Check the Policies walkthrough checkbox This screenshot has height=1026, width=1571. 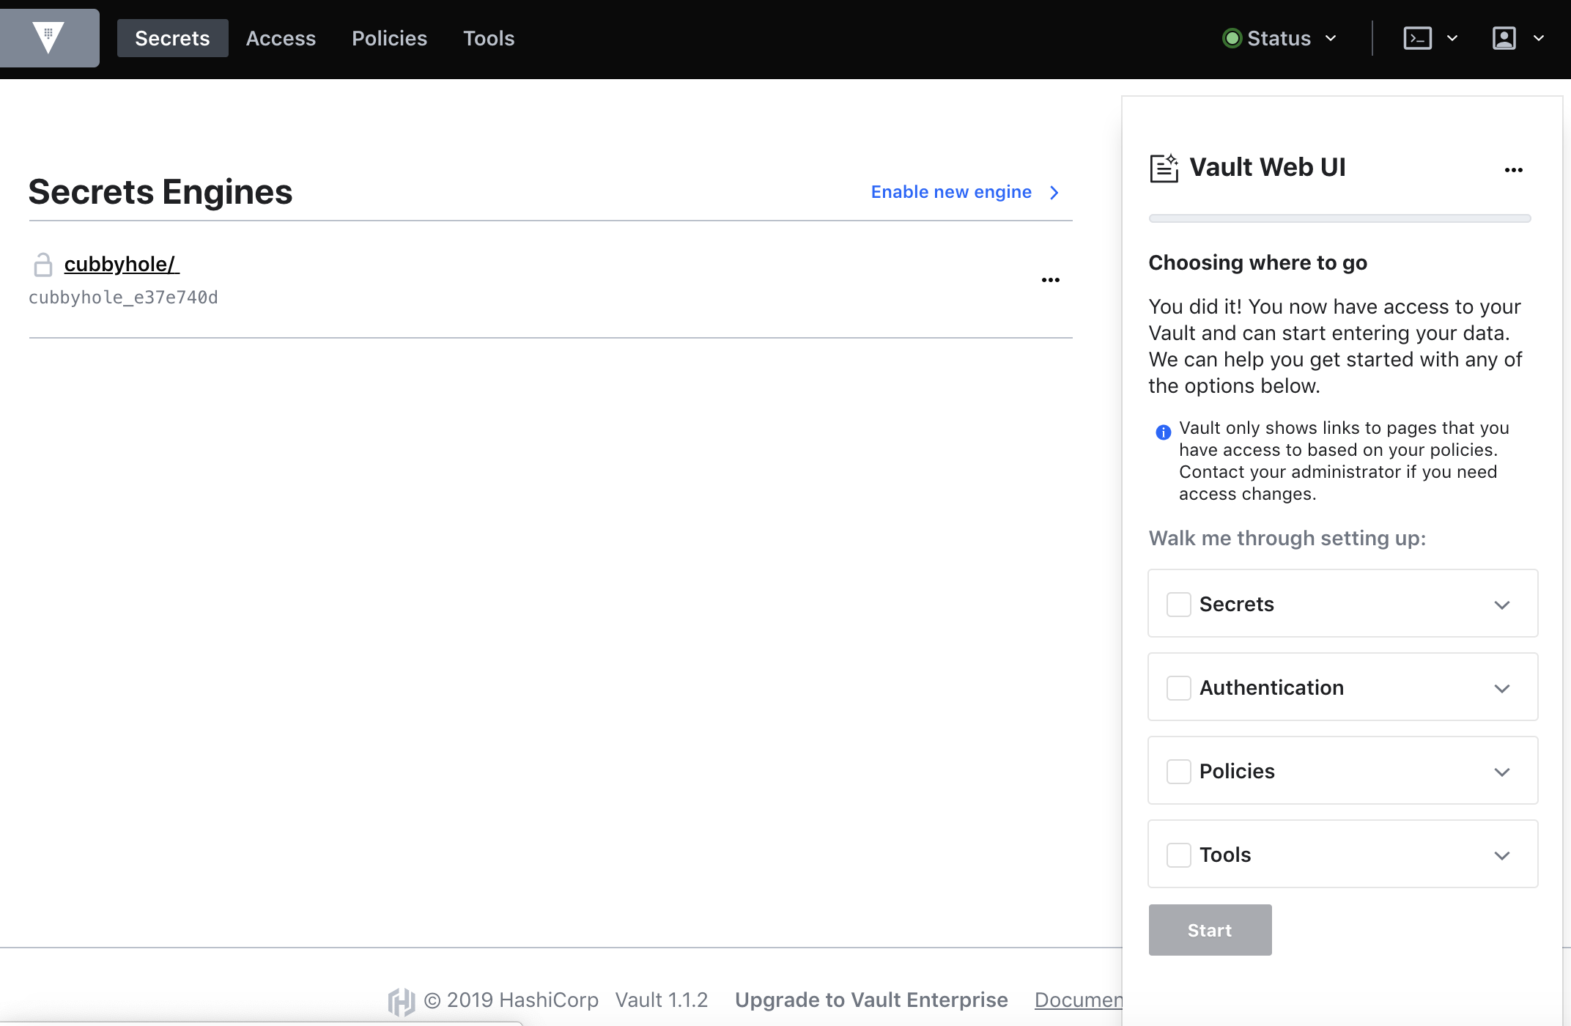coord(1178,772)
